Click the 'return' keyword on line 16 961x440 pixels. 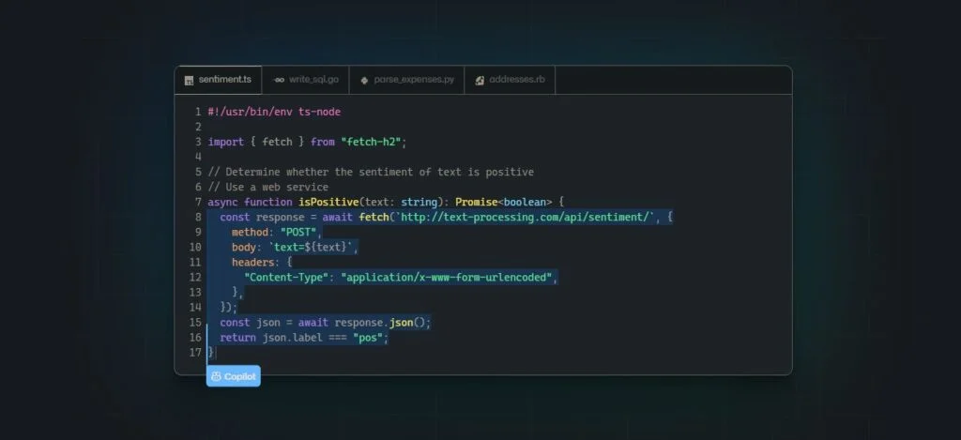[237, 337]
